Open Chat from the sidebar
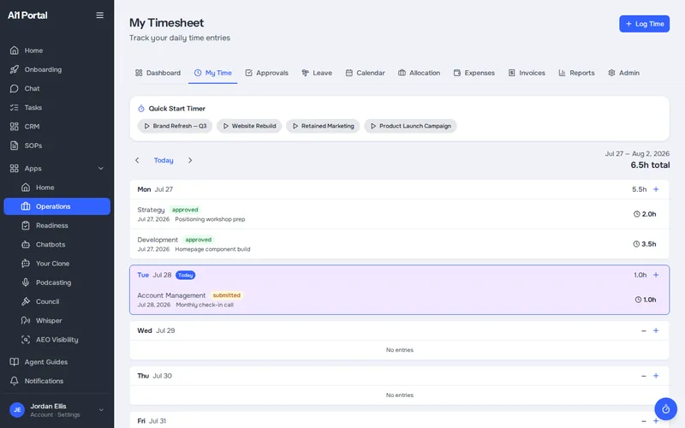Image resolution: width=685 pixels, height=428 pixels. click(57, 88)
